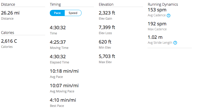Click the 620 ft Min Elev value

[x=105, y=42]
